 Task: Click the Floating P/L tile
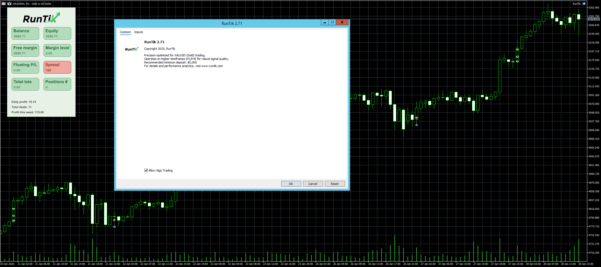25,67
